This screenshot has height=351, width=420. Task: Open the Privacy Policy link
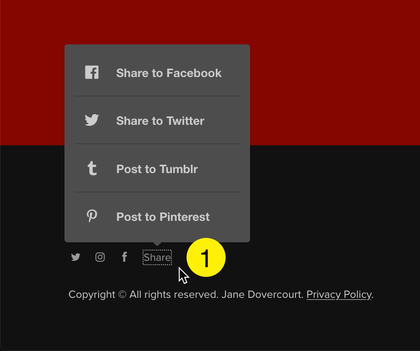[x=339, y=294]
